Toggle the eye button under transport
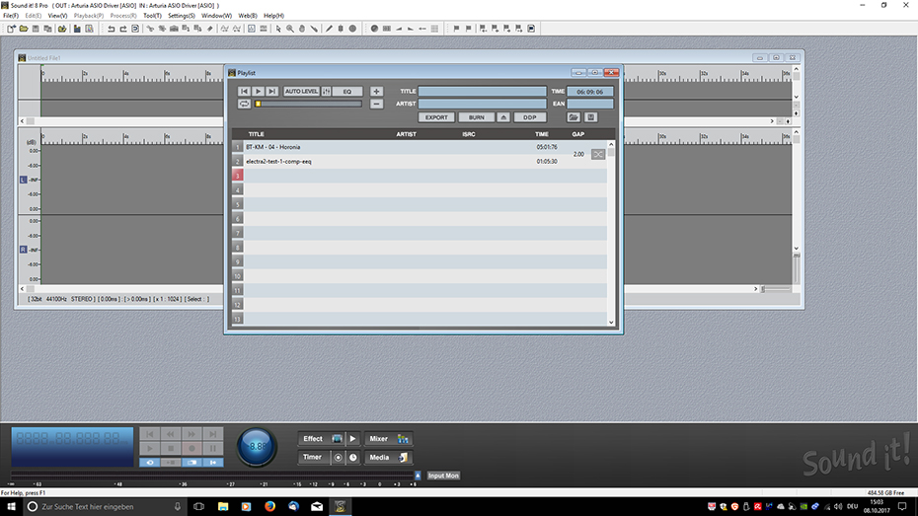The width and height of the screenshot is (918, 516). tap(150, 462)
